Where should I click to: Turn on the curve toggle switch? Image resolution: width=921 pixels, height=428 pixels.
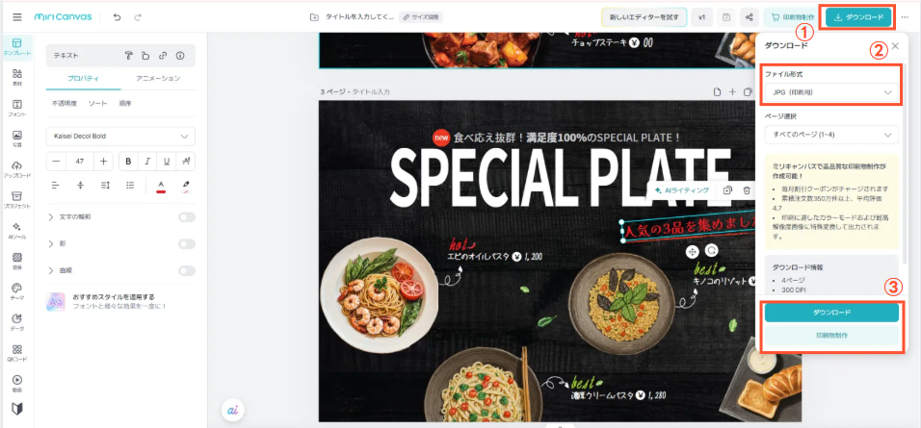pos(187,271)
